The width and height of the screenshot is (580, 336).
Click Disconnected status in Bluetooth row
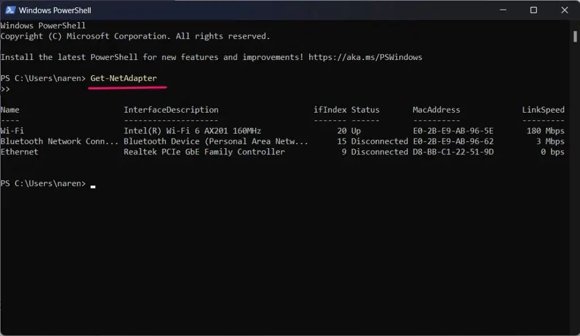(x=379, y=141)
